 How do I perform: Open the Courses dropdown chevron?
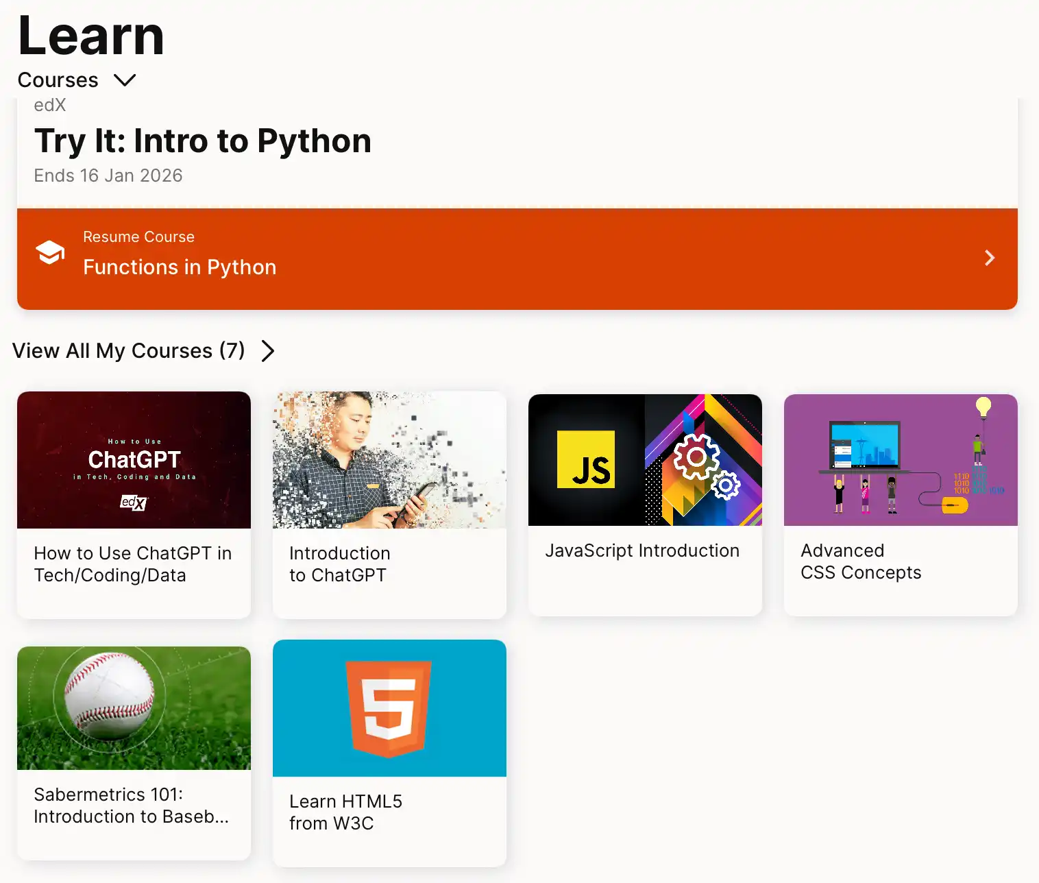coord(125,80)
